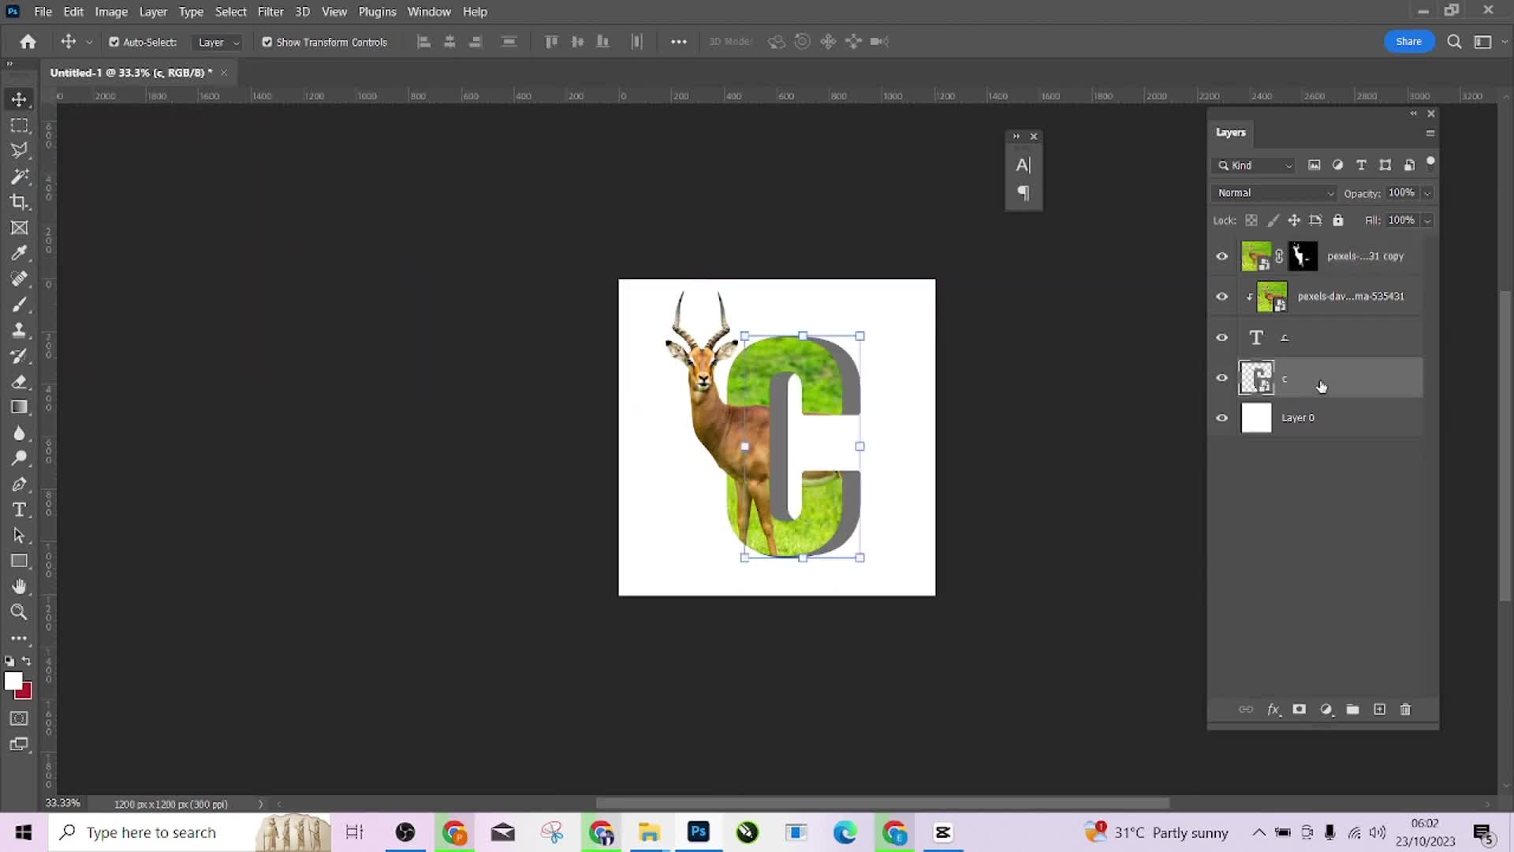Image resolution: width=1514 pixels, height=852 pixels.
Task: Select the Crop tool
Action: 19,203
